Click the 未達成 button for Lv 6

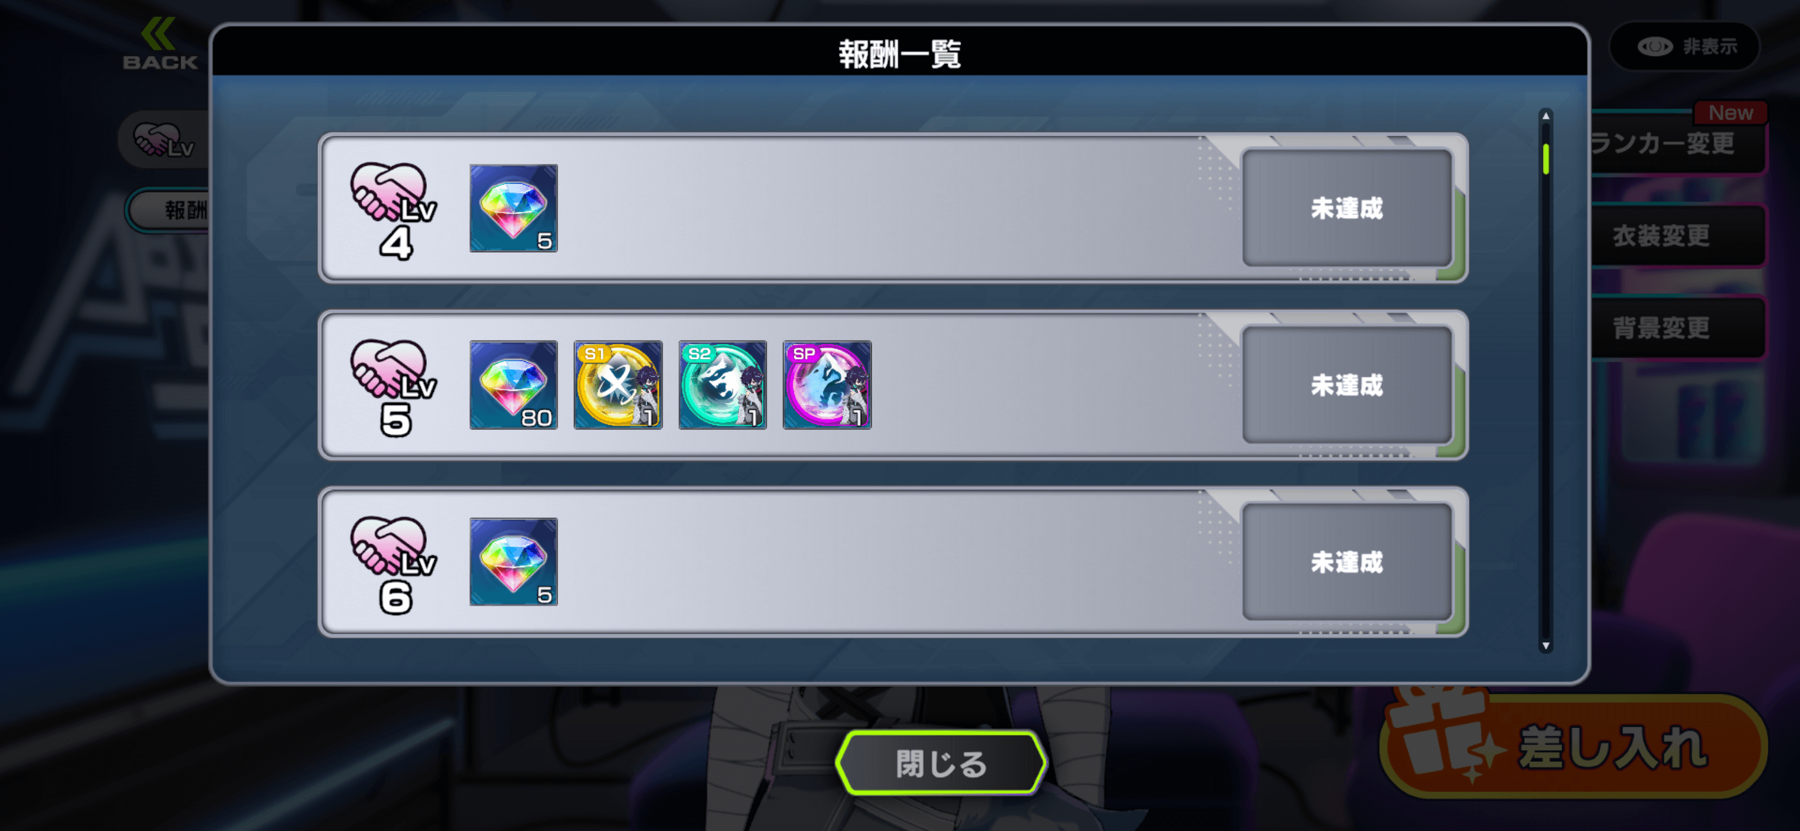[x=1347, y=562]
